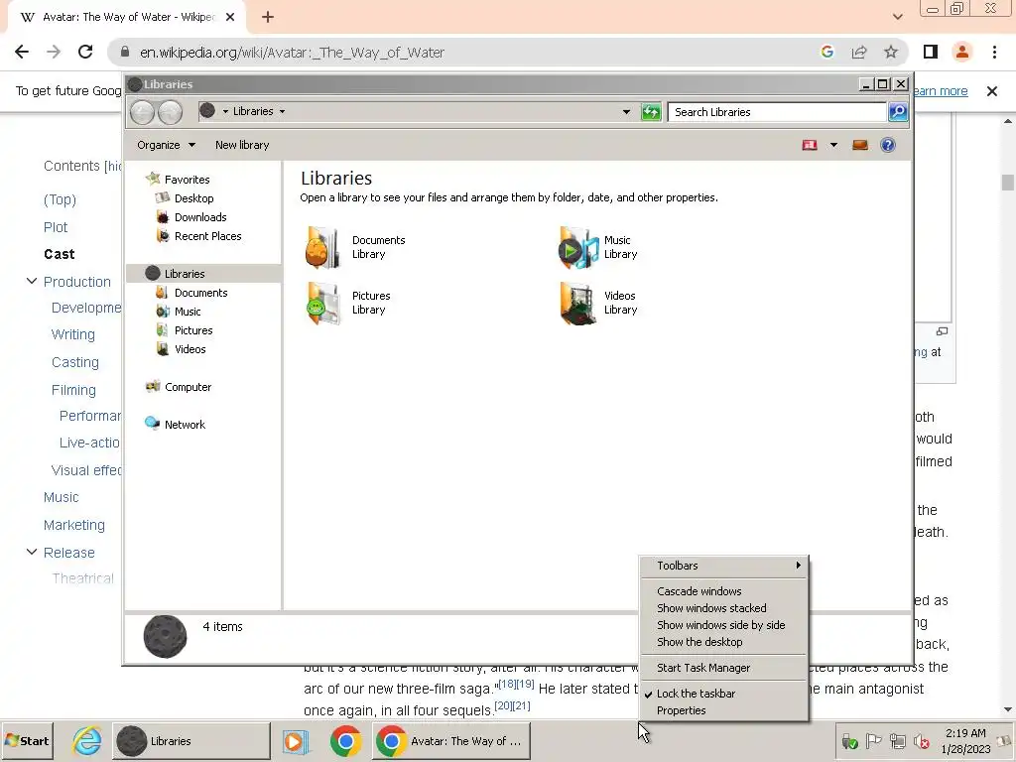Click the Google icon in address bar
This screenshot has height=762, width=1016.
coord(827,53)
